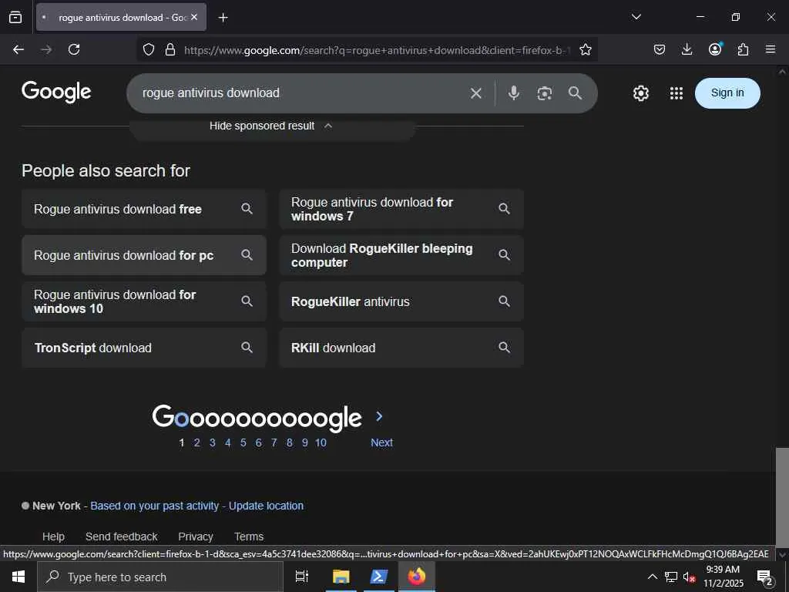The height and width of the screenshot is (592, 789).
Task: Open a new tab with the plus button
Action: 223,18
